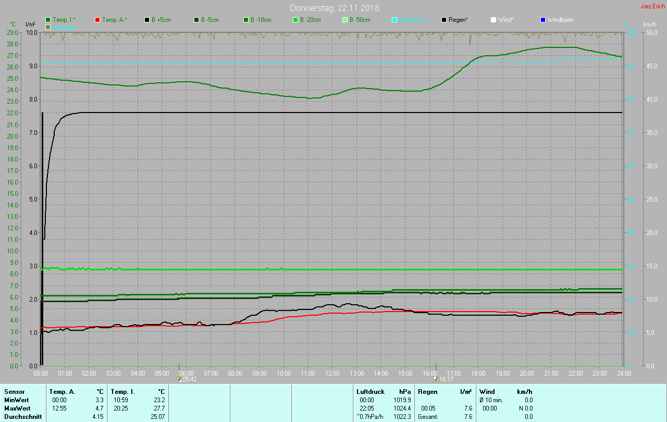The height and width of the screenshot is (422, 667).
Task: Click the olive legend swatch on second row
Action: coord(48,27)
